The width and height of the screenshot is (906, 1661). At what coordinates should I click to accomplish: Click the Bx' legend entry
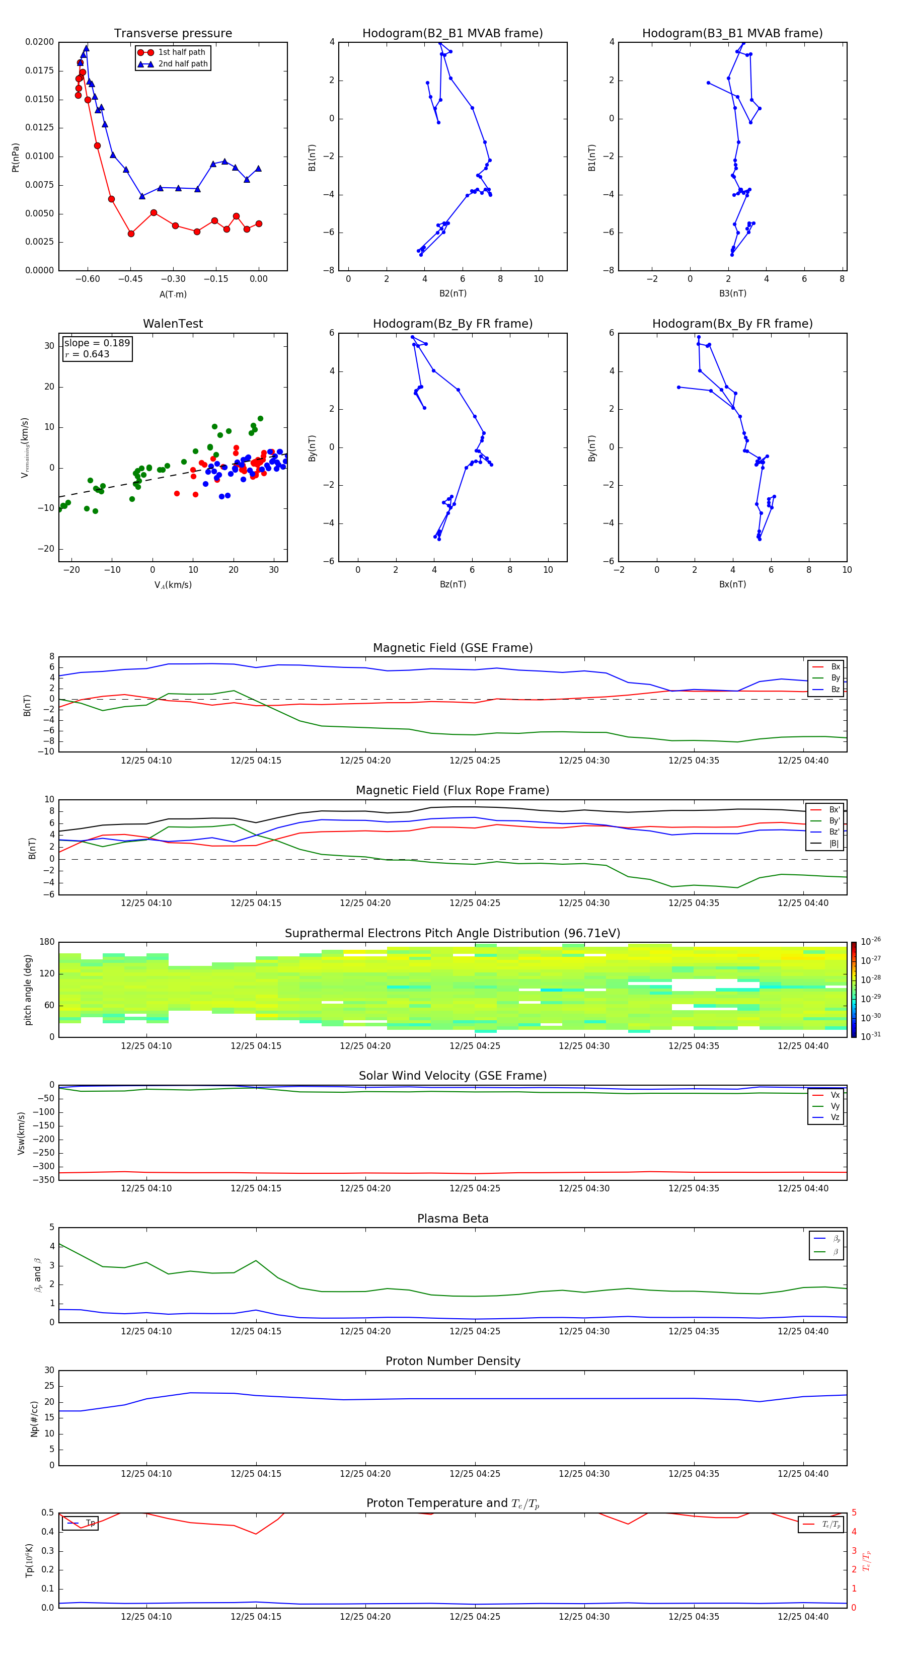tap(825, 810)
